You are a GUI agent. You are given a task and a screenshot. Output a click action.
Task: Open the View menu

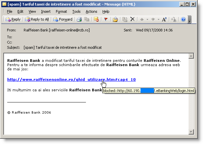[32, 12]
